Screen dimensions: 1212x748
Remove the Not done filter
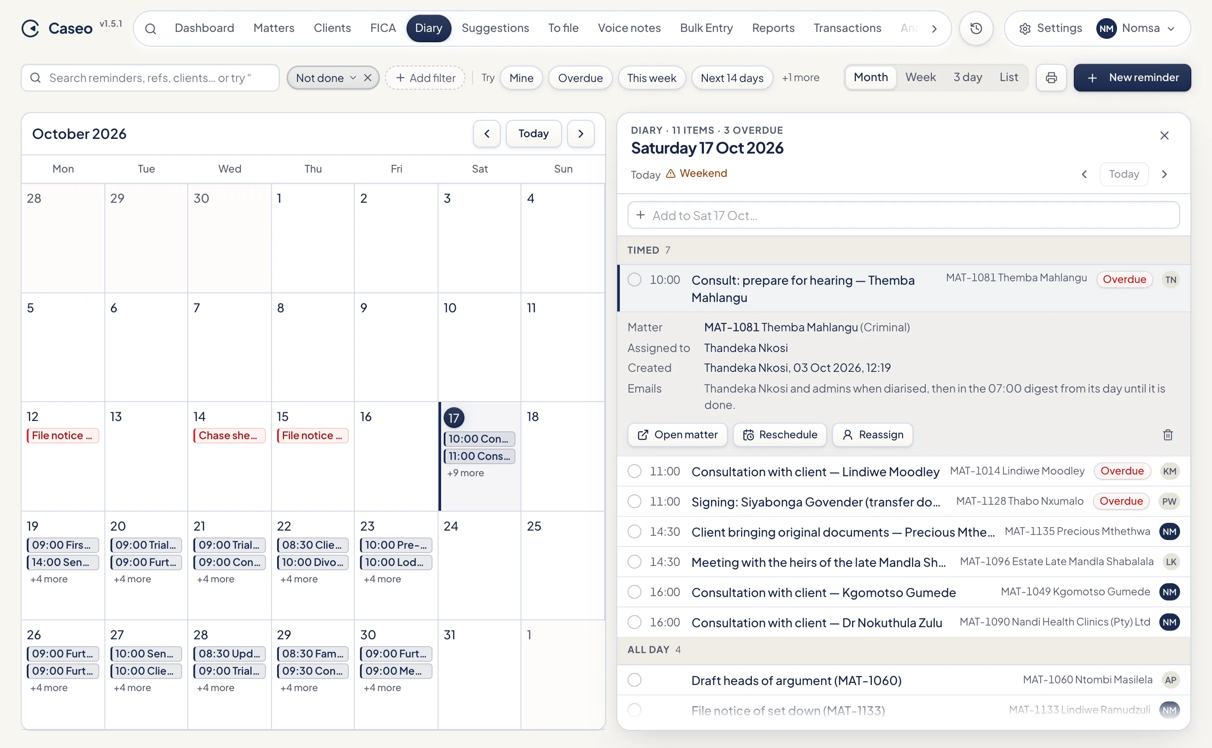click(368, 78)
